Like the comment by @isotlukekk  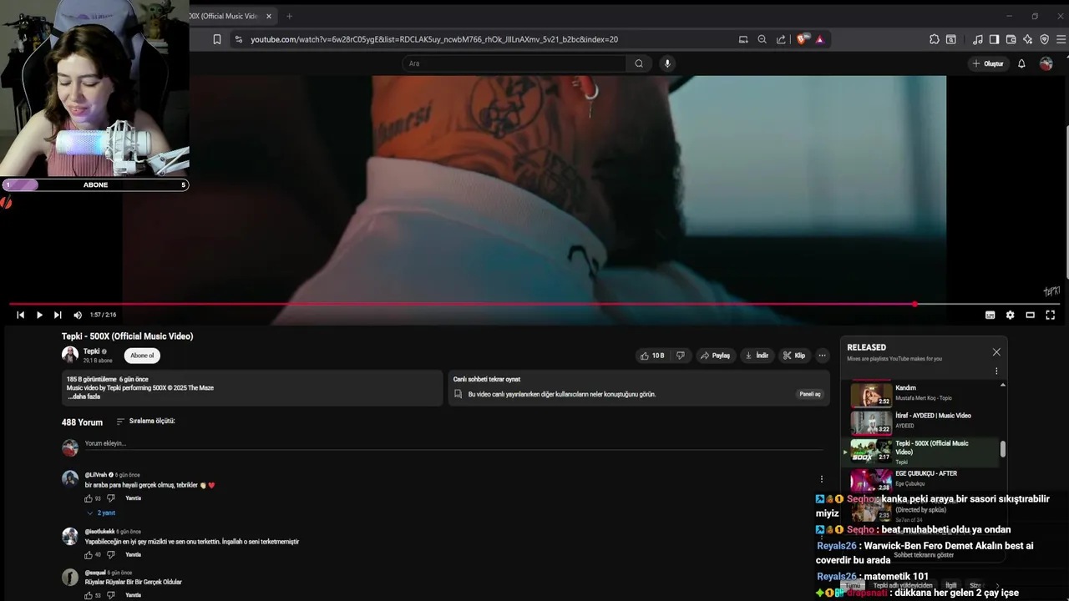tap(89, 554)
